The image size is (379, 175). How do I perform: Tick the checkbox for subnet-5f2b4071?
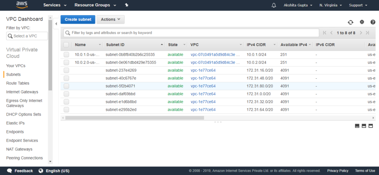coord(66,86)
